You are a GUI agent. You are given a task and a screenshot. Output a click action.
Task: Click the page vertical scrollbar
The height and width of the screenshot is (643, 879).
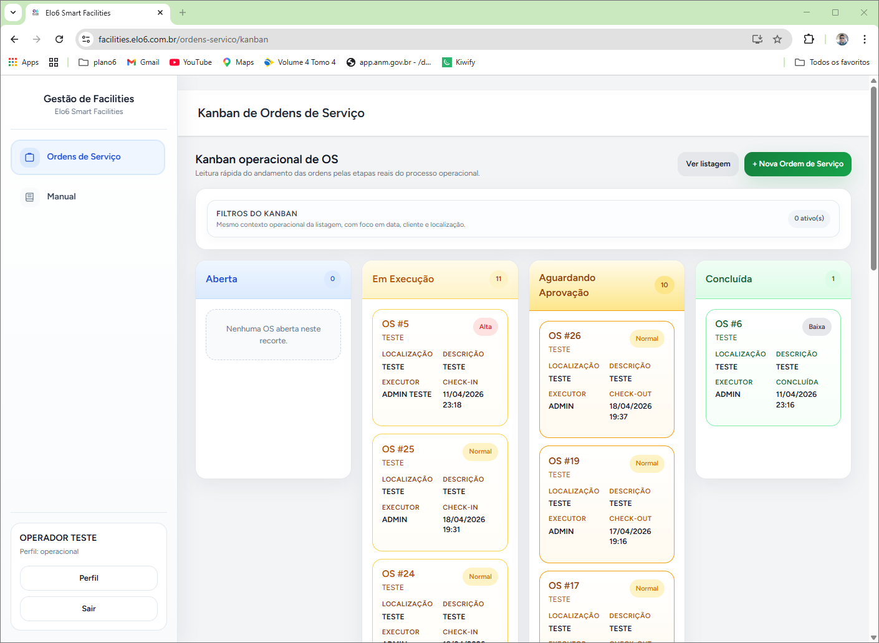click(x=873, y=178)
